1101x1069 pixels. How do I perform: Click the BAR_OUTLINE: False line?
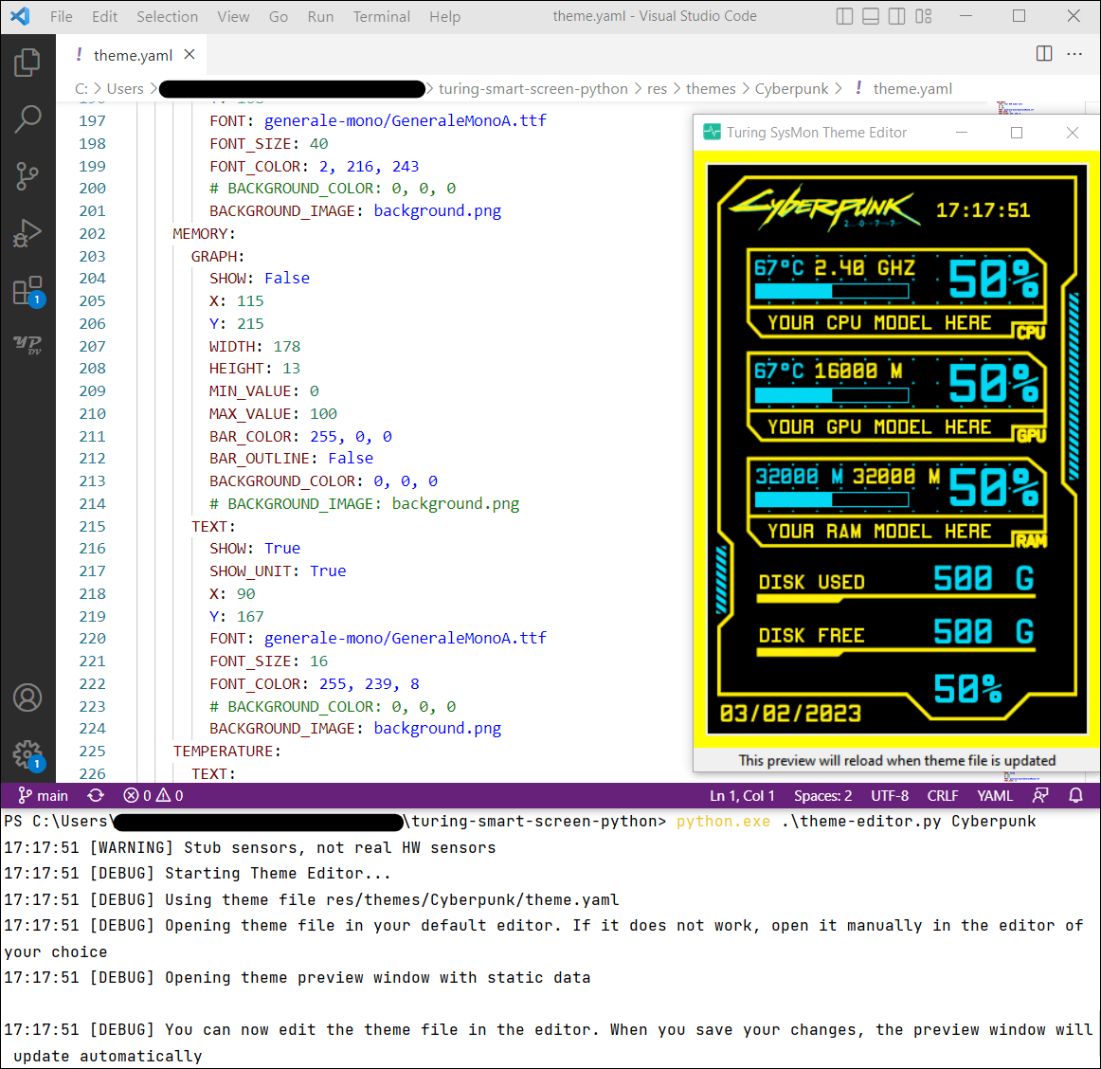click(x=292, y=458)
